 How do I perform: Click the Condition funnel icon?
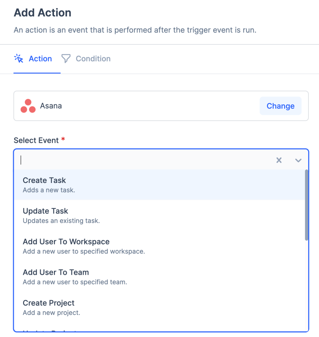pos(66,59)
